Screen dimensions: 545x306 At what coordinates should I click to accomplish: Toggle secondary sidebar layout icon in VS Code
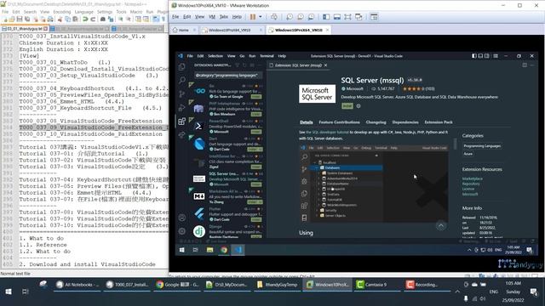(487, 56)
